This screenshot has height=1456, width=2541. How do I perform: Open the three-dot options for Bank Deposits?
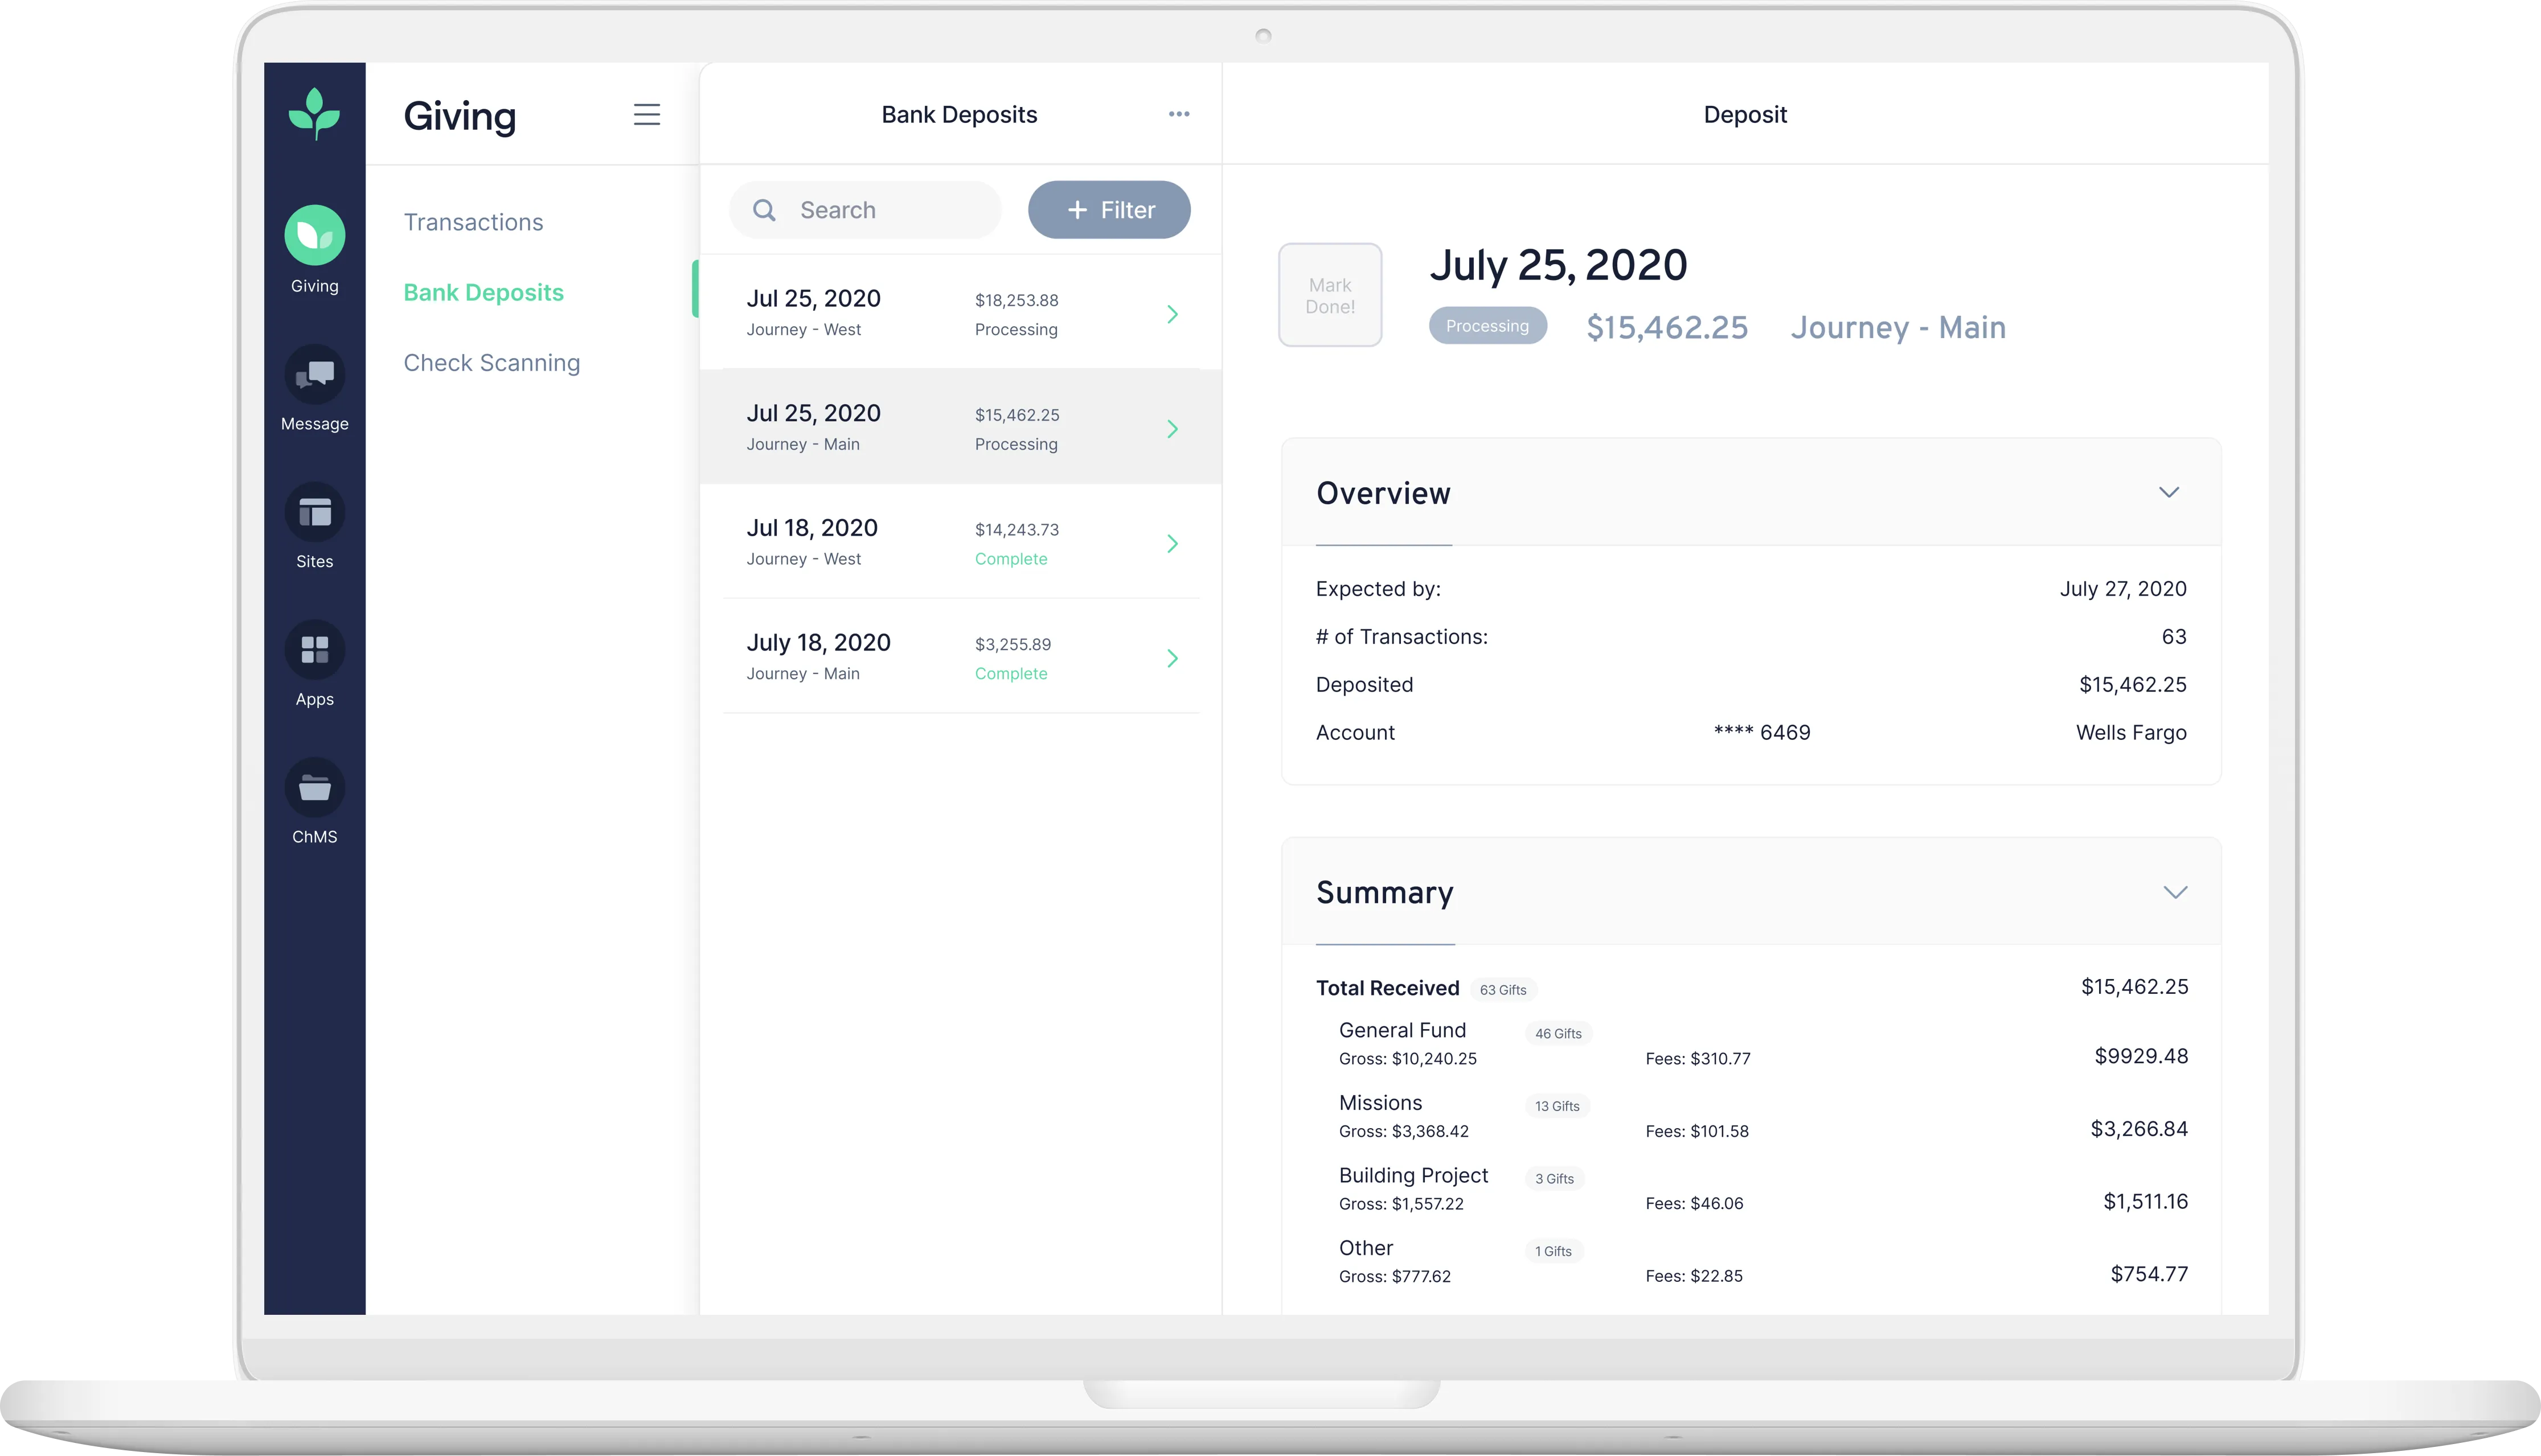[1178, 114]
